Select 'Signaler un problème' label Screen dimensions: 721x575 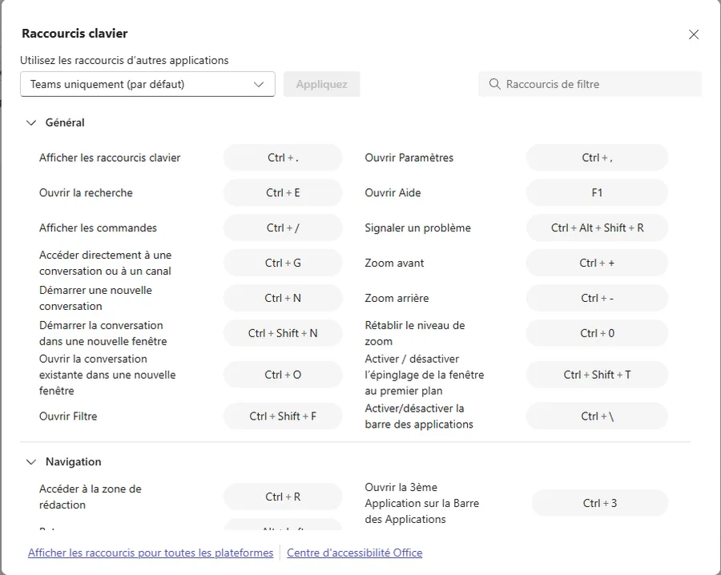click(x=418, y=228)
